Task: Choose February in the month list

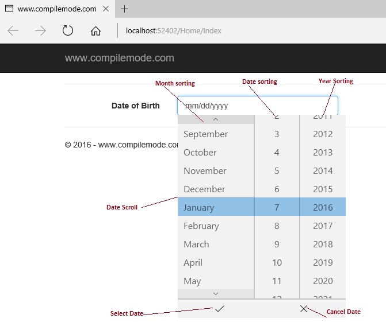Action: click(201, 226)
